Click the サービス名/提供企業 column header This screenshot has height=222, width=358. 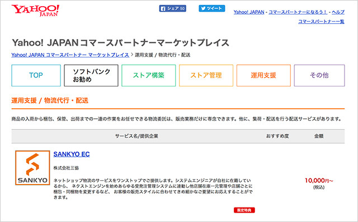[136, 136]
